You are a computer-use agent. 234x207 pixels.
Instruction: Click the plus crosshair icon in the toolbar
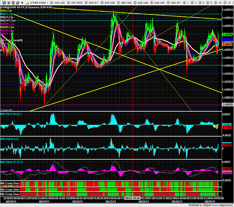[x=22, y=3]
